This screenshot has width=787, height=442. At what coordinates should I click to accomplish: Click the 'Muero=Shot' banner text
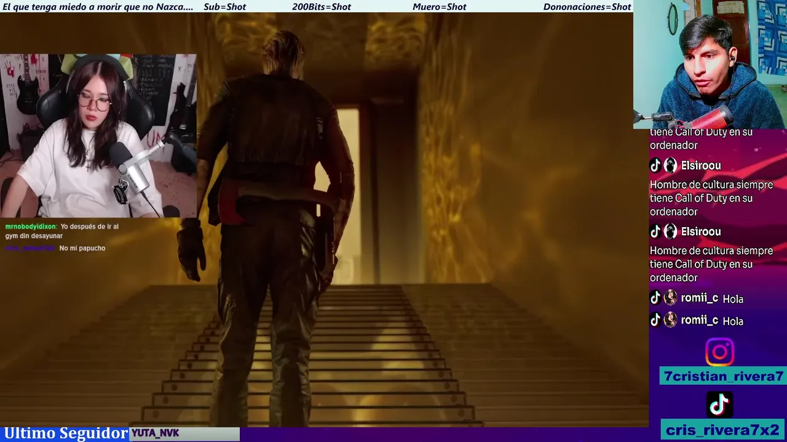440,7
